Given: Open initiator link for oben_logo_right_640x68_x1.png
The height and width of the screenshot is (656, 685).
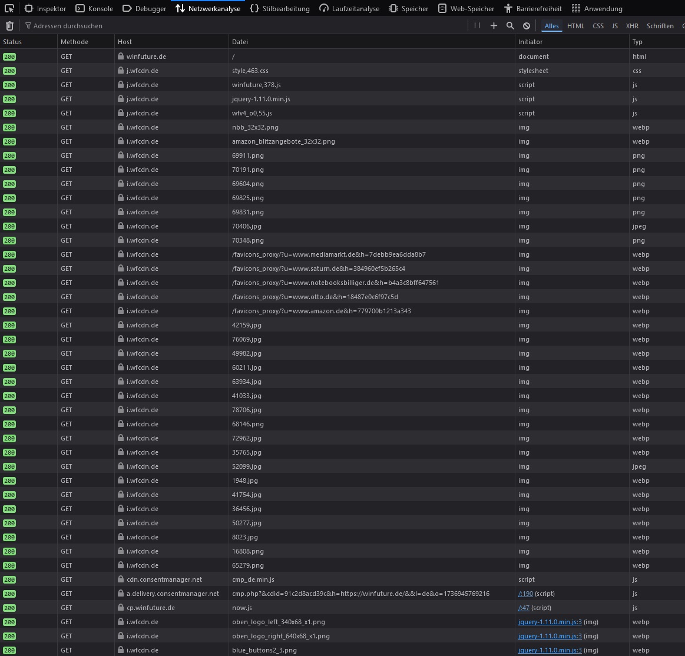Looking at the screenshot, I should pos(550,636).
